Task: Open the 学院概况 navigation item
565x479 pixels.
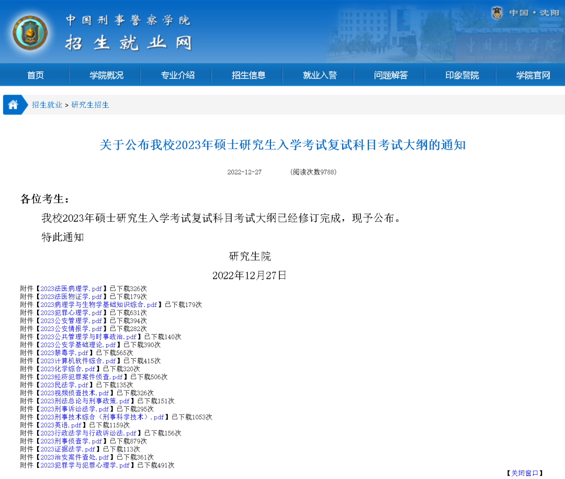Action: click(x=106, y=75)
